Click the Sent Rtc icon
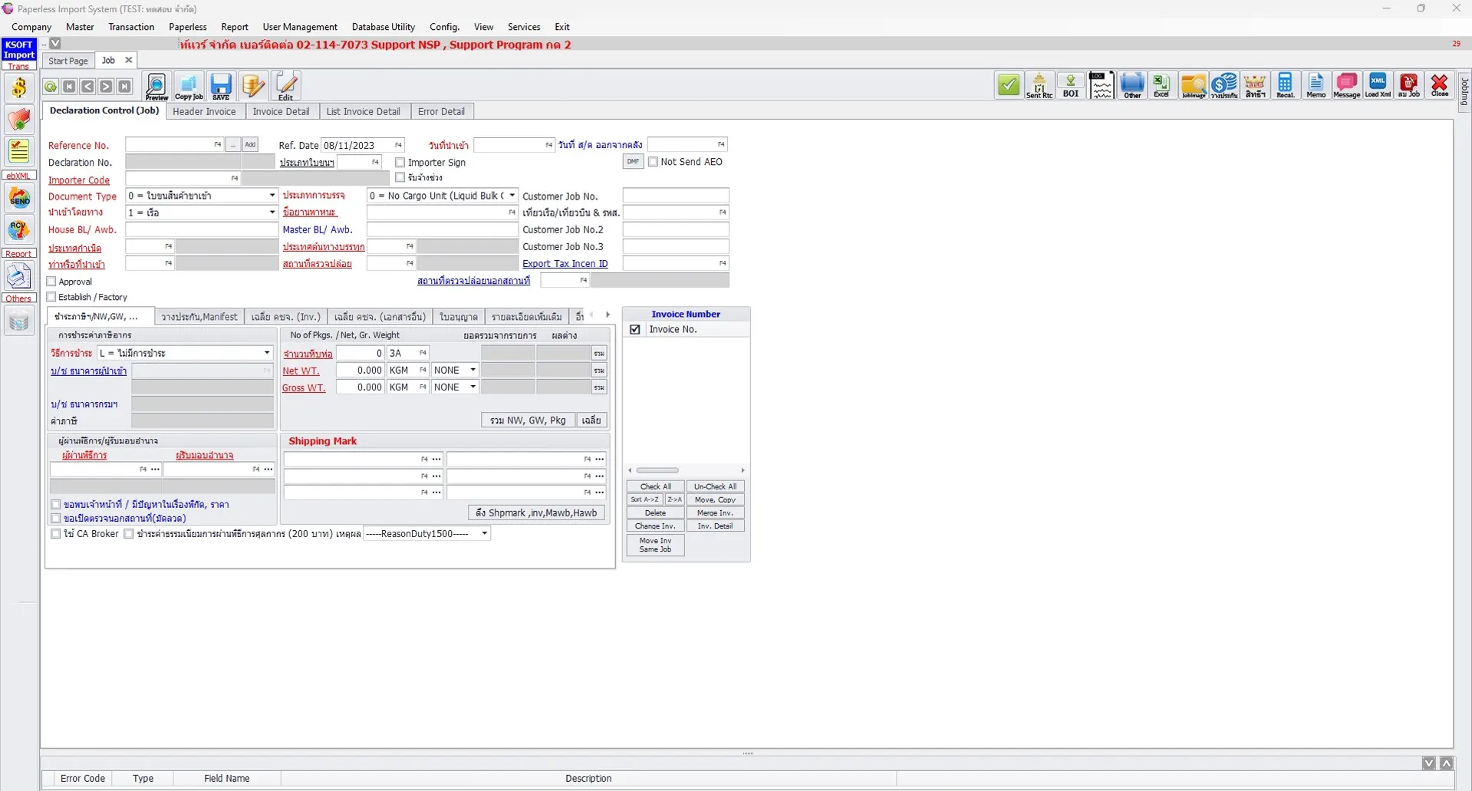 (1039, 86)
